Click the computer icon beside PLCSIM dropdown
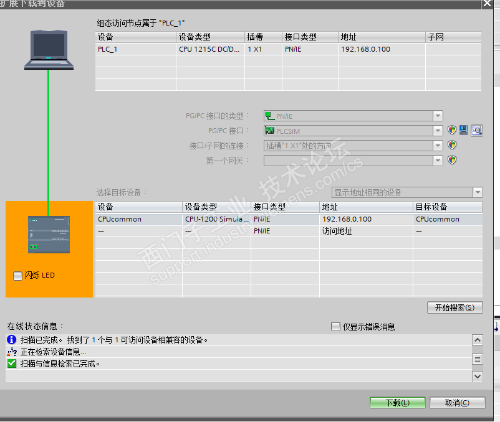 (x=464, y=130)
